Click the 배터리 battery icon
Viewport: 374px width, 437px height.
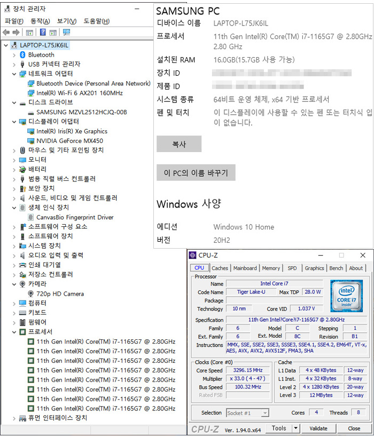(x=22, y=169)
